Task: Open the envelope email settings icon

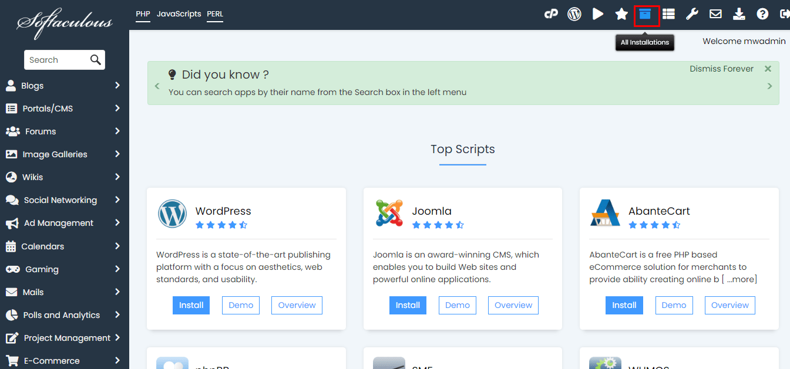Action: click(715, 14)
